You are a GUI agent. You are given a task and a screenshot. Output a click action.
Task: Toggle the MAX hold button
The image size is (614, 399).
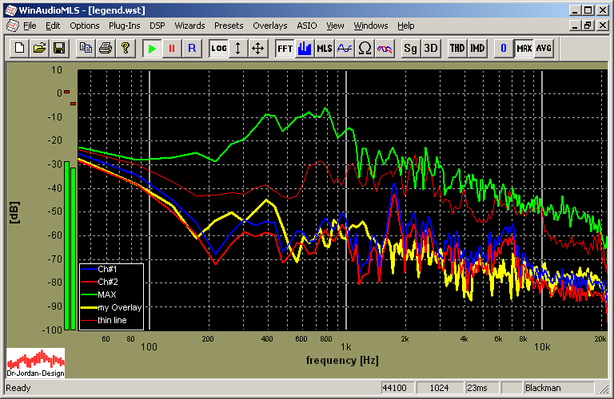524,49
